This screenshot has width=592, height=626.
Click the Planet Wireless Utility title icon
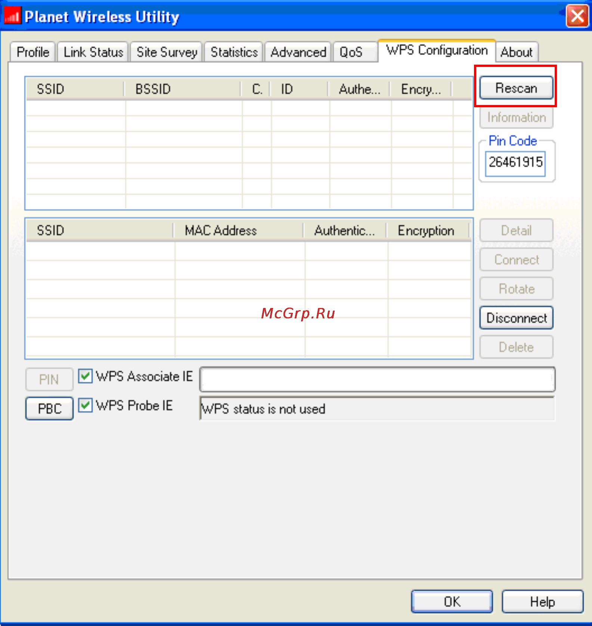(x=12, y=16)
